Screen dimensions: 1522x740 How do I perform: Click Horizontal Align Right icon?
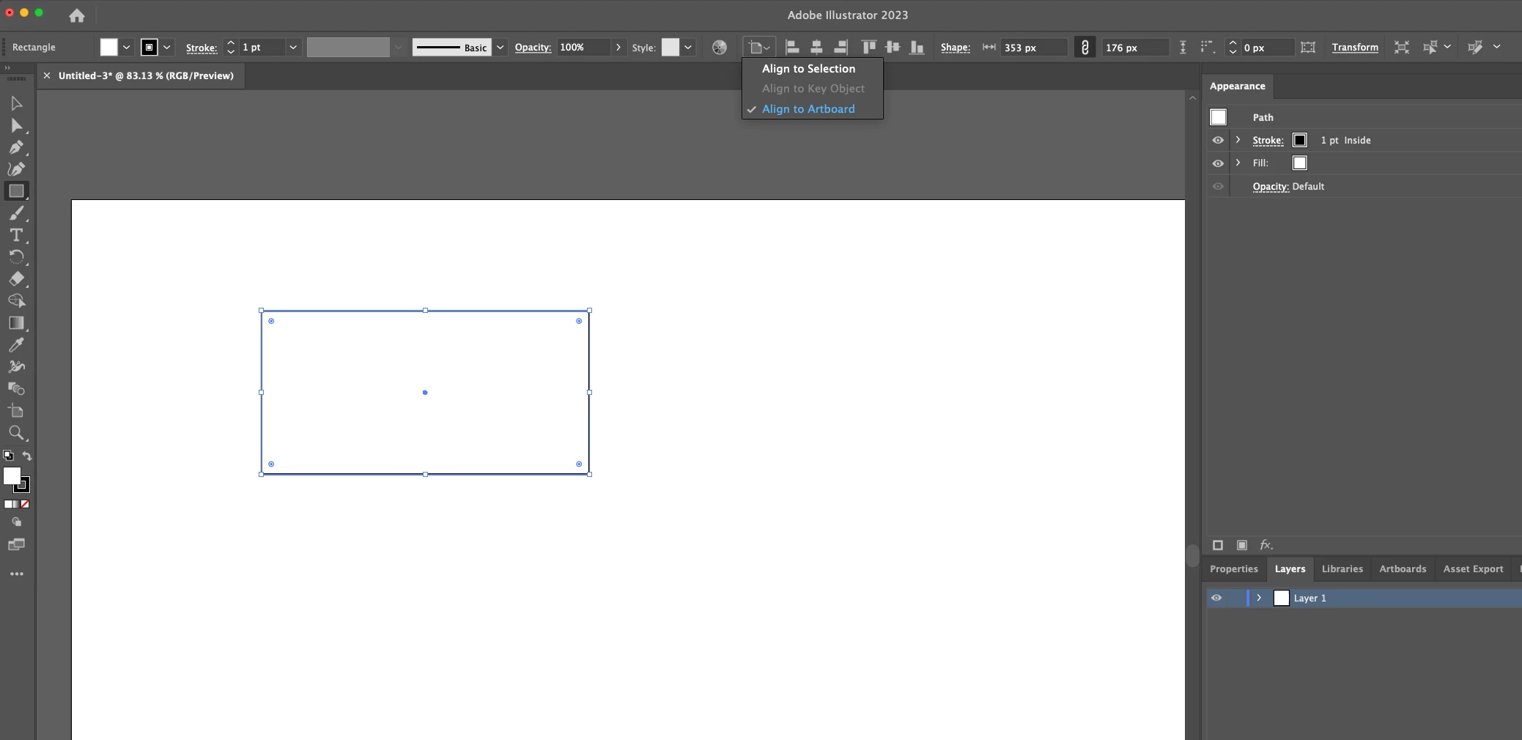[841, 47]
